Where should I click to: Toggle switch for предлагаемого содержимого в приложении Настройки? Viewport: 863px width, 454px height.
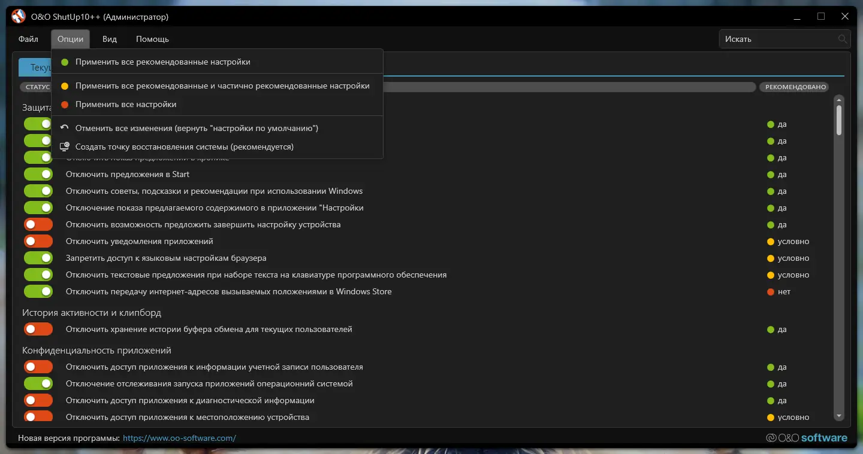[x=38, y=208]
